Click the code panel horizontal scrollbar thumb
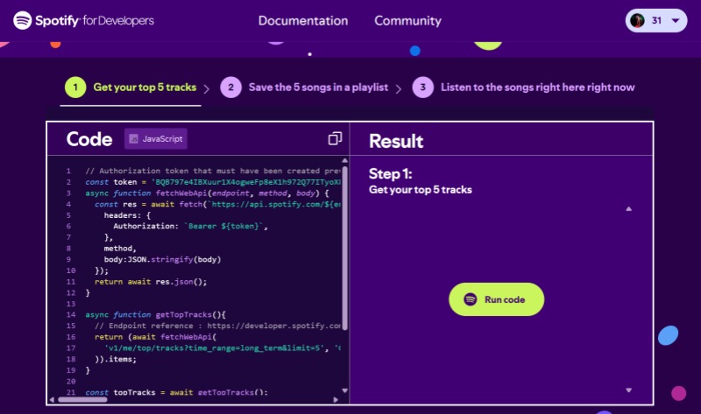 coord(82,399)
